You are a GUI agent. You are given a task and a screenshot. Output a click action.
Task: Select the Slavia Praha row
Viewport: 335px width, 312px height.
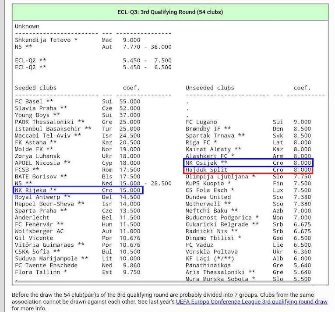point(78,108)
